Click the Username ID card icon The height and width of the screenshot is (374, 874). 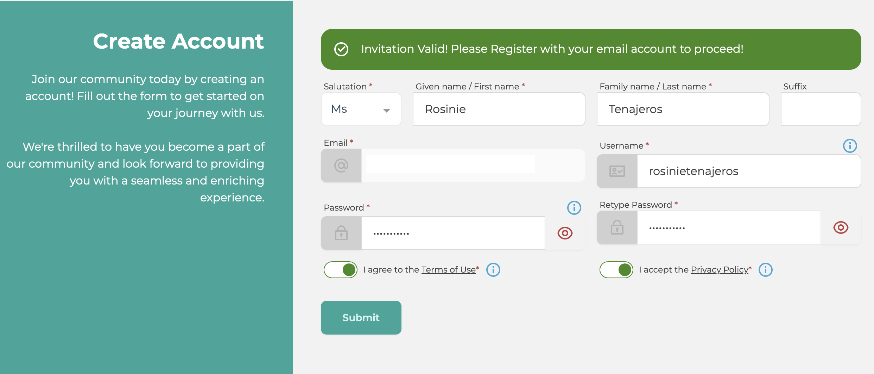pyautogui.click(x=617, y=171)
